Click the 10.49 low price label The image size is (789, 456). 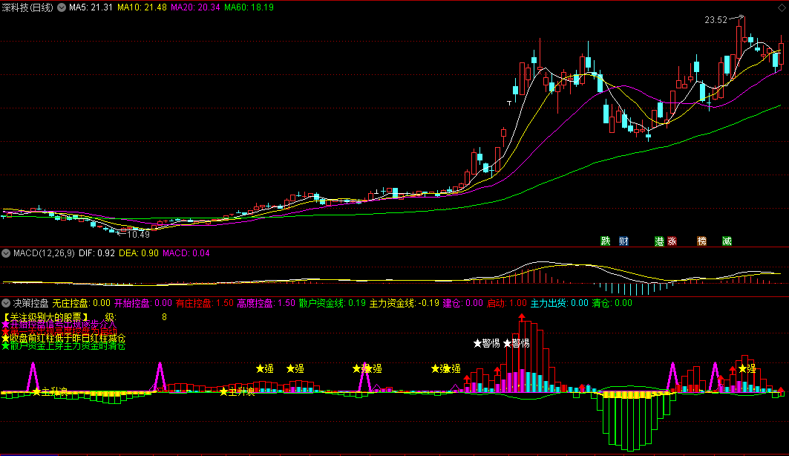(x=138, y=235)
